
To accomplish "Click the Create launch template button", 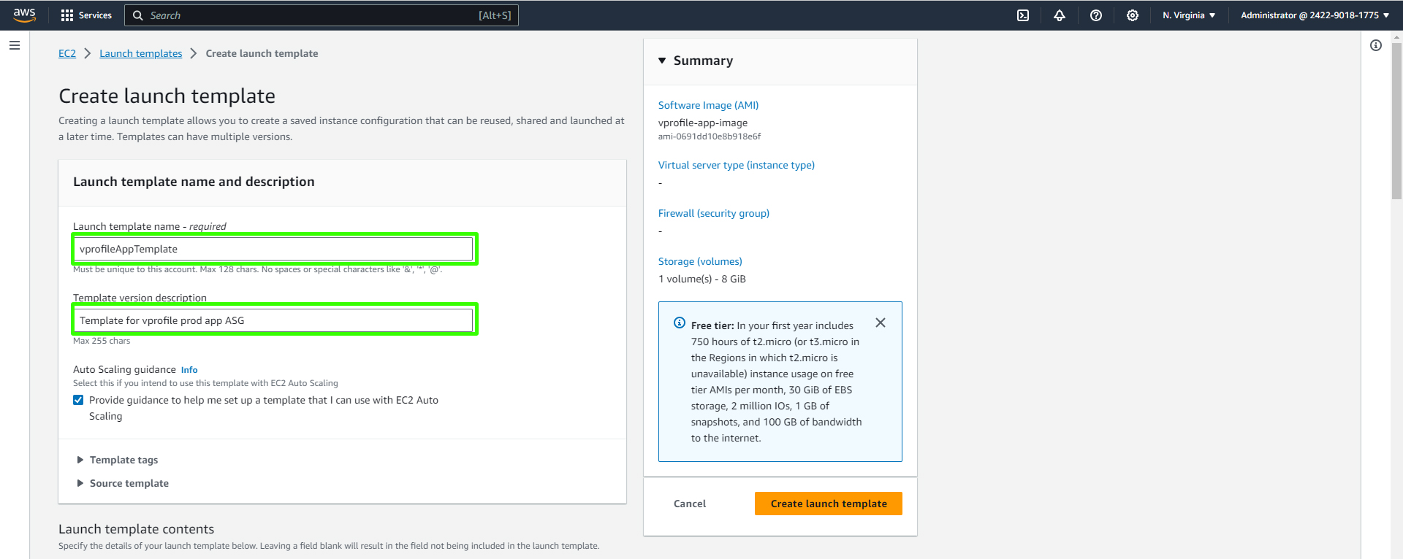I will [829, 504].
